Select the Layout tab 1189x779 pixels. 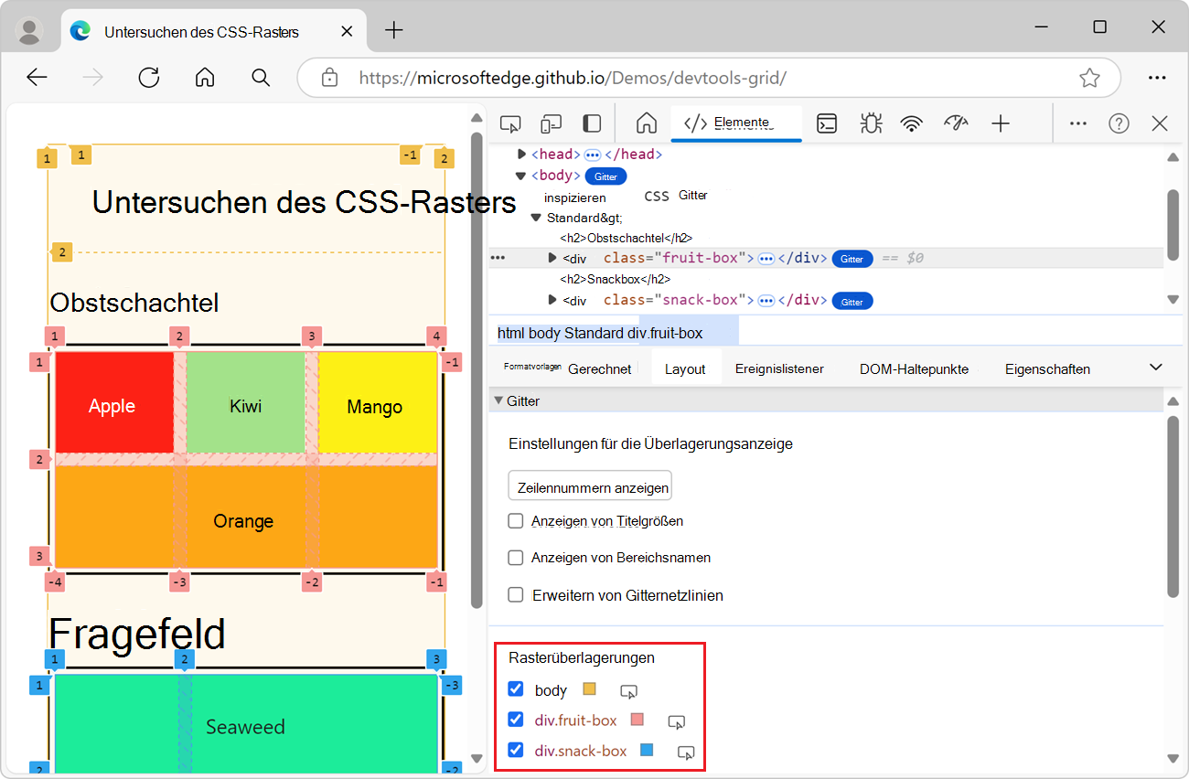tap(685, 369)
